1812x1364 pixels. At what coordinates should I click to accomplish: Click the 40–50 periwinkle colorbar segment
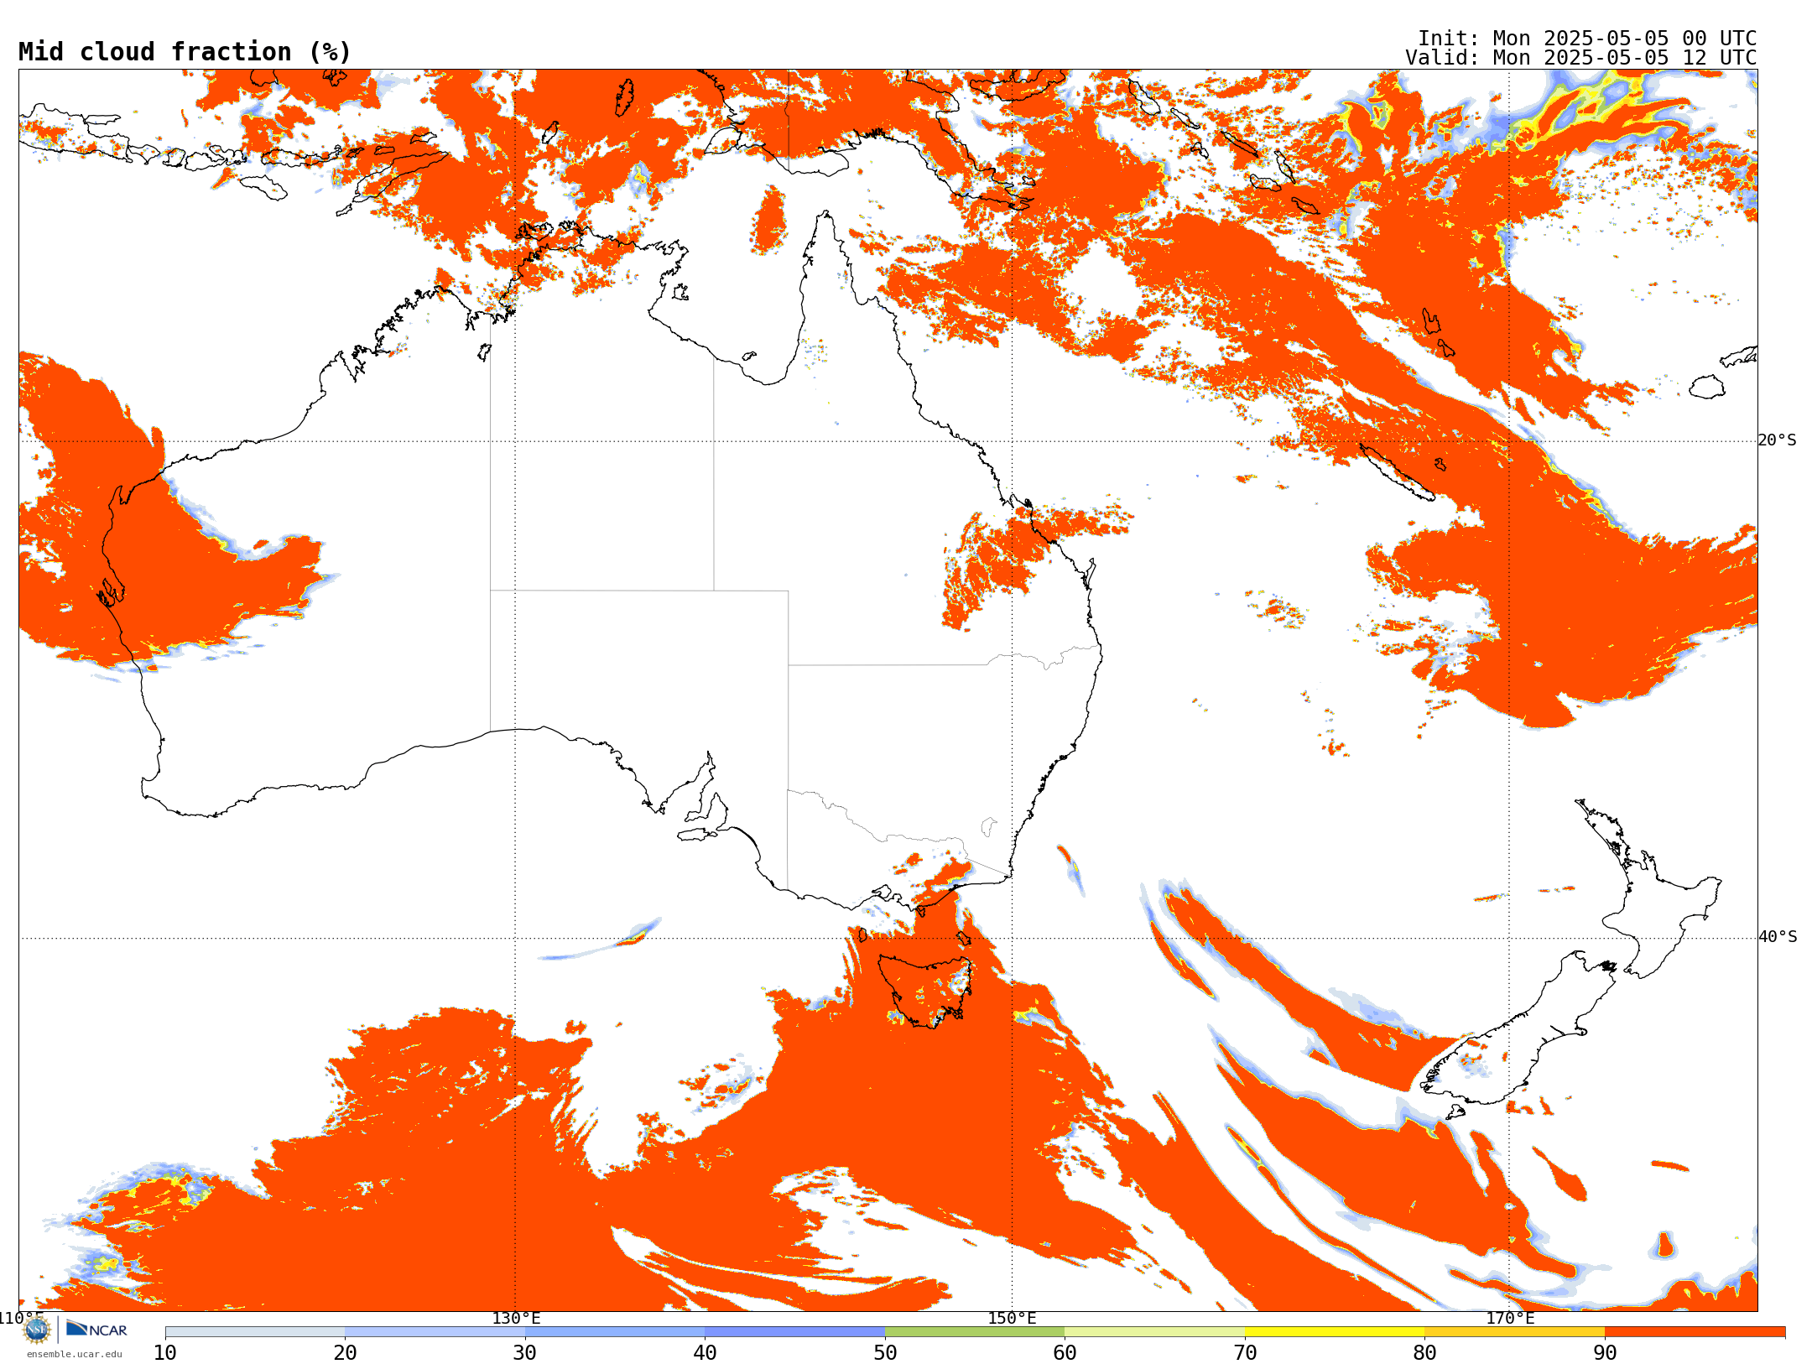coord(794,1332)
